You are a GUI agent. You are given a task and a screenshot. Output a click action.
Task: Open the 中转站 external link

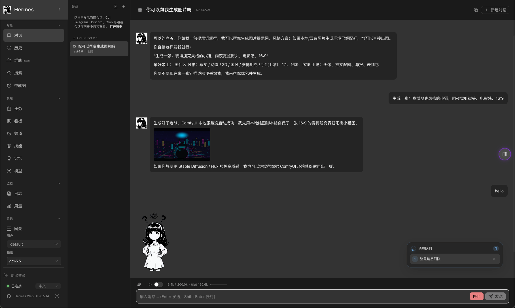click(34, 86)
